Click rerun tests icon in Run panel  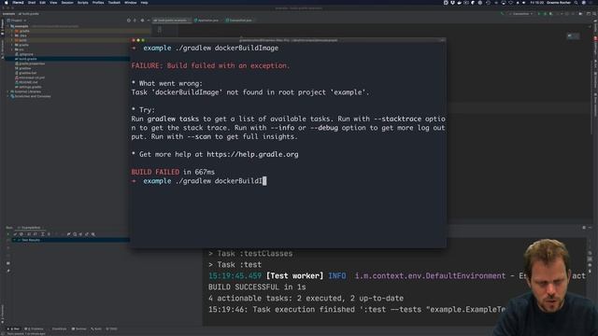point(8,234)
